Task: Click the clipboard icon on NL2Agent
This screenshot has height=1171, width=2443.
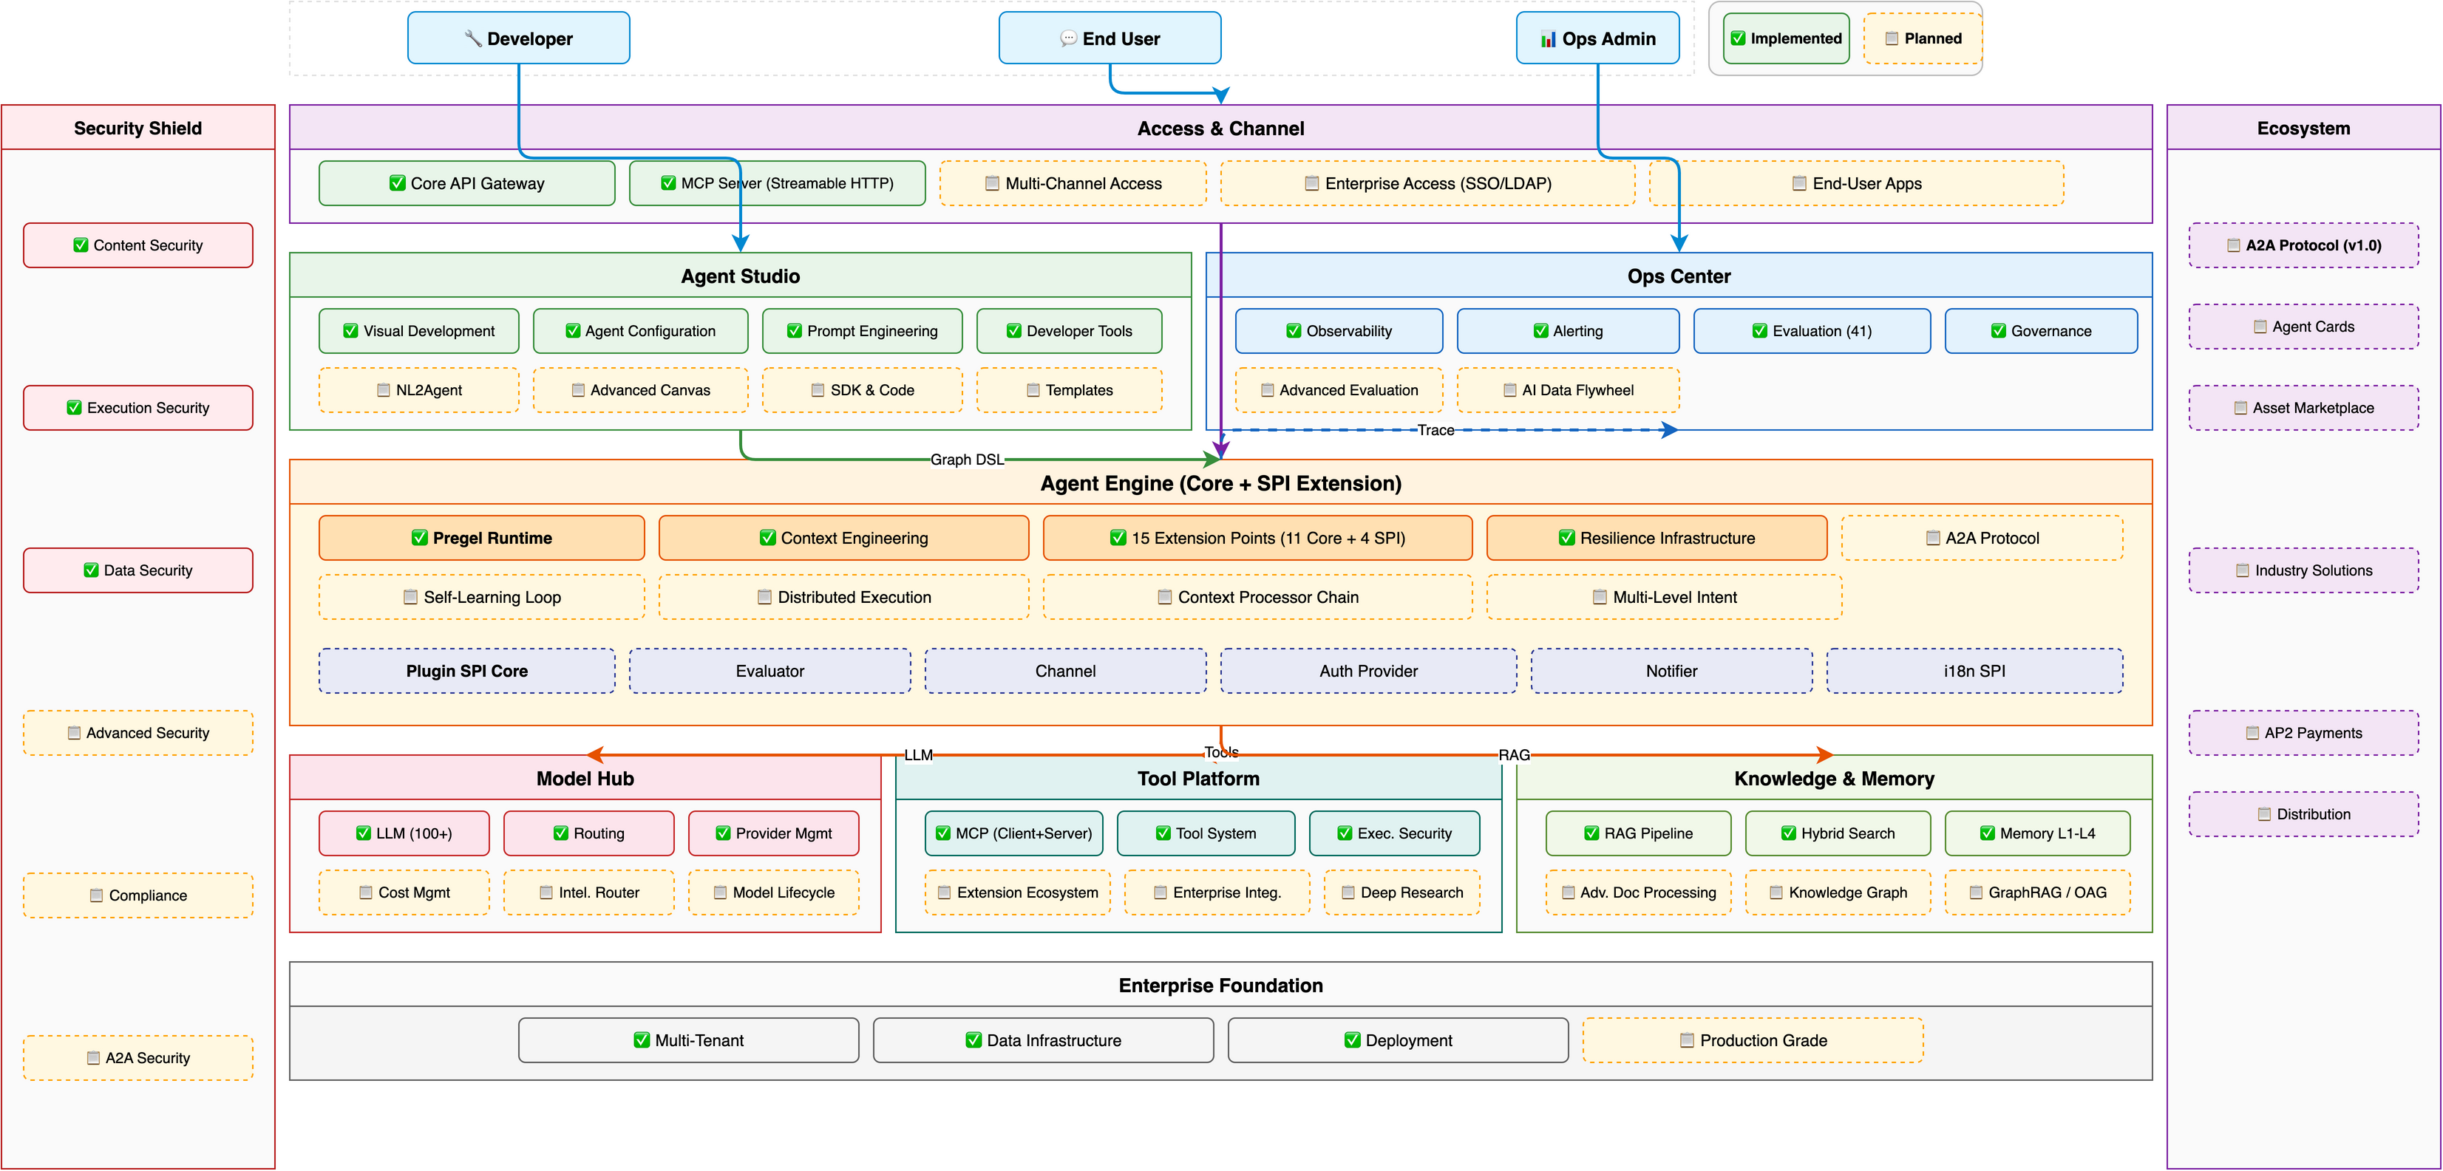Action: (383, 389)
